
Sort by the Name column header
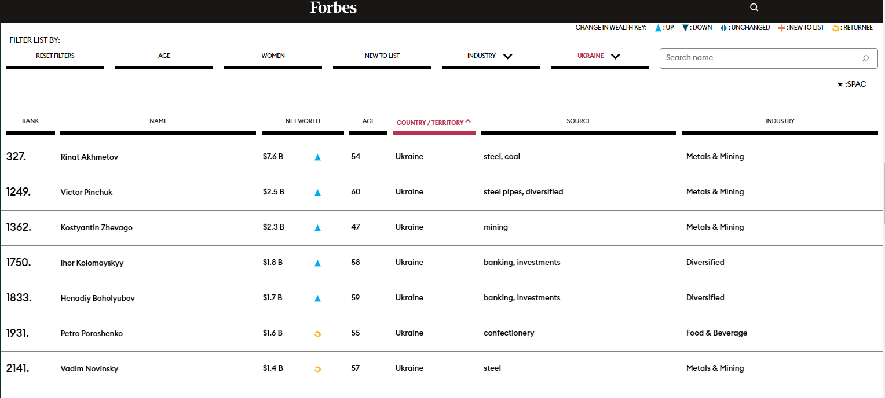[x=158, y=121]
